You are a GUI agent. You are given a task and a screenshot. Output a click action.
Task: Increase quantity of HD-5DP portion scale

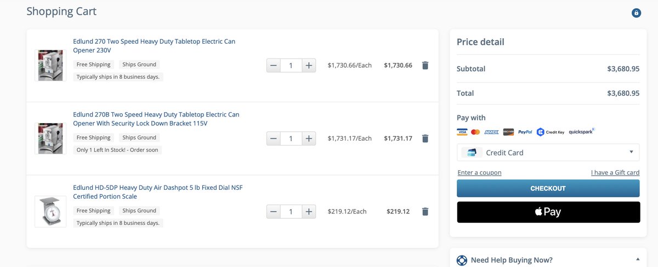tap(309, 211)
